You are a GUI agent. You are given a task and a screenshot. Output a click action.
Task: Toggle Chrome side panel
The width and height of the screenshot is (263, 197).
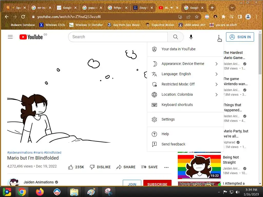(x=240, y=17)
